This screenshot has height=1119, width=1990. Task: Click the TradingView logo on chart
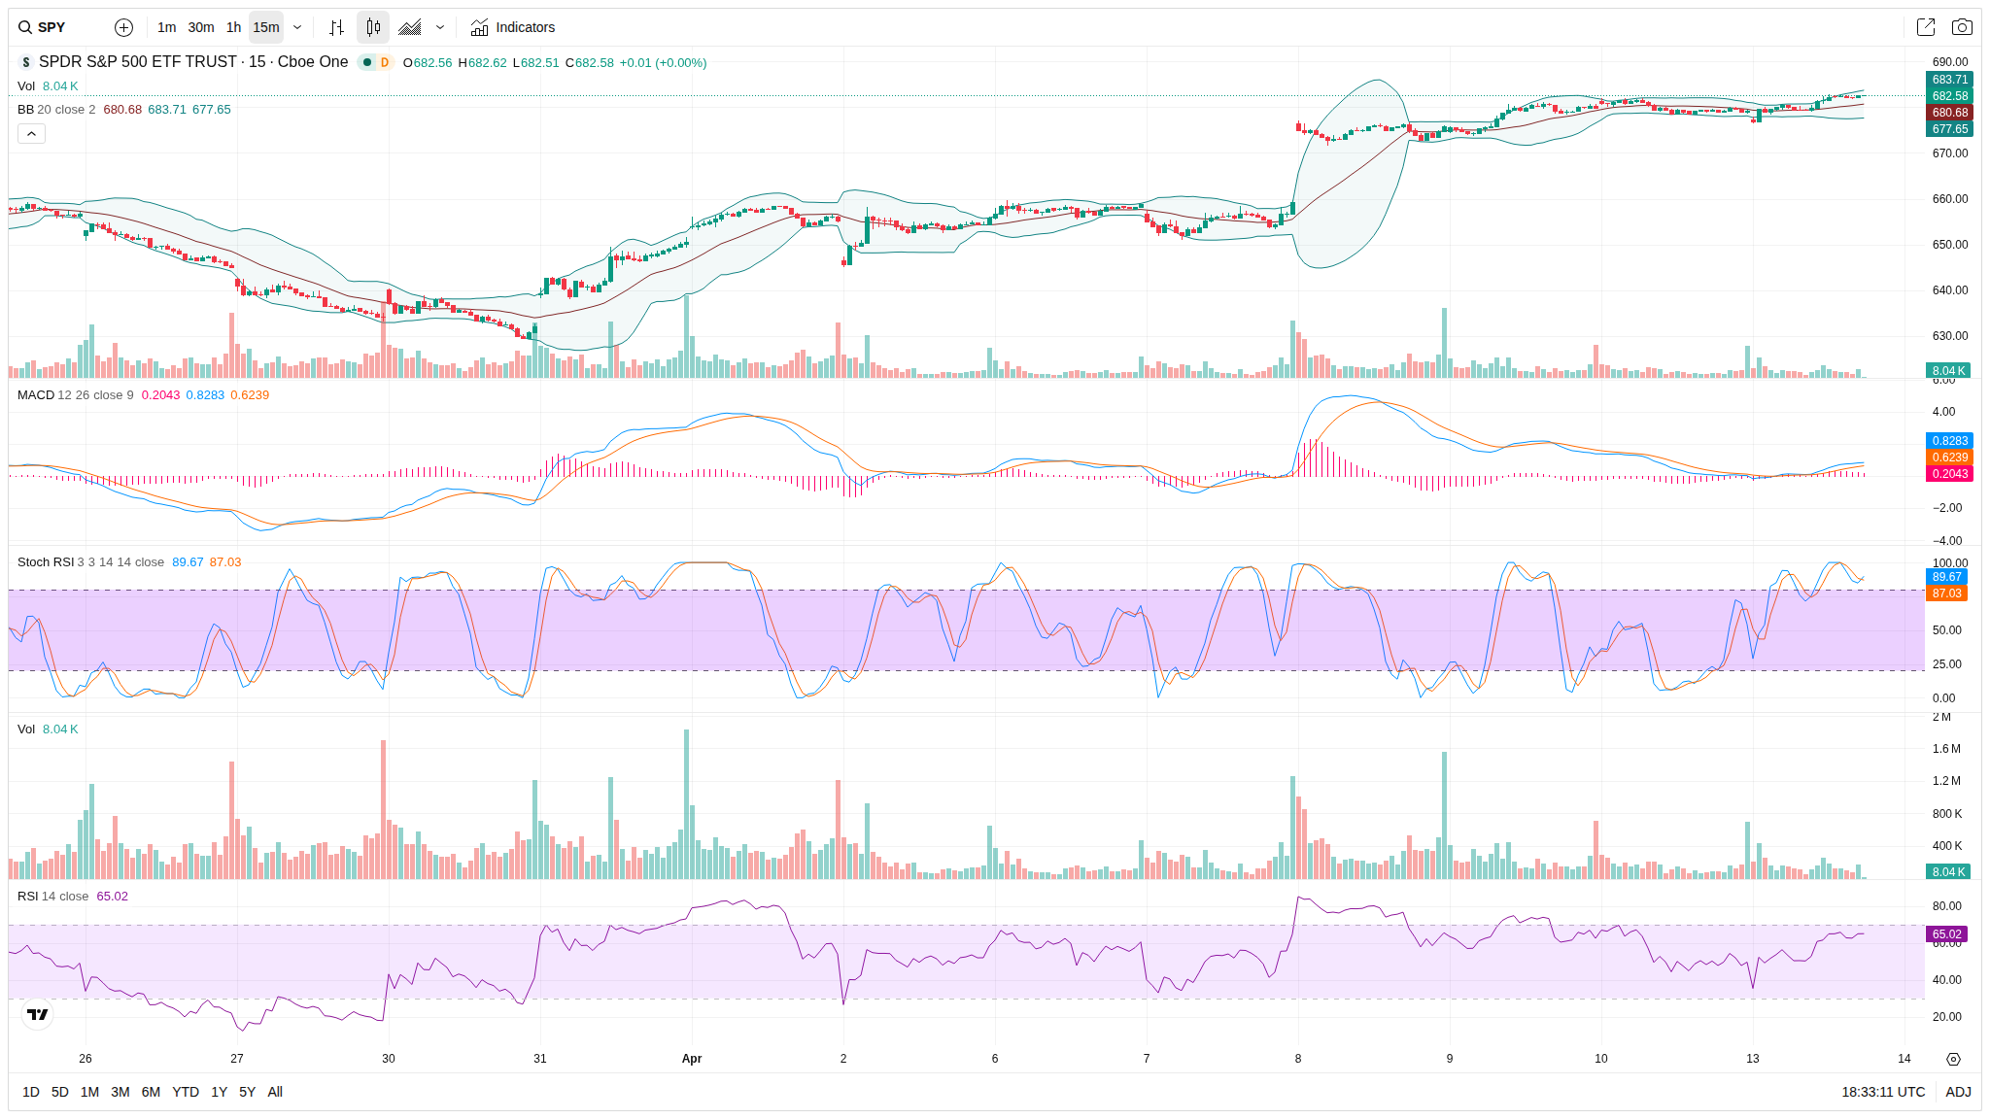click(x=37, y=1014)
